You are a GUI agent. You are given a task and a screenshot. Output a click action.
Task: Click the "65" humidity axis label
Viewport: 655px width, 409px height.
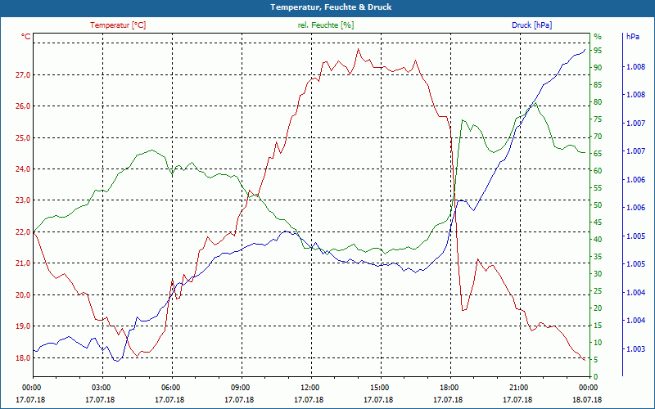click(598, 154)
